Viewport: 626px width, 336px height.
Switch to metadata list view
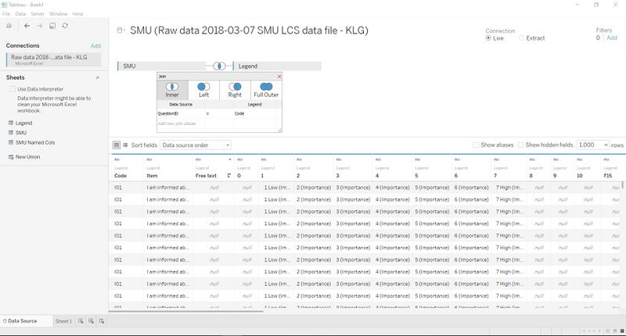click(x=125, y=145)
